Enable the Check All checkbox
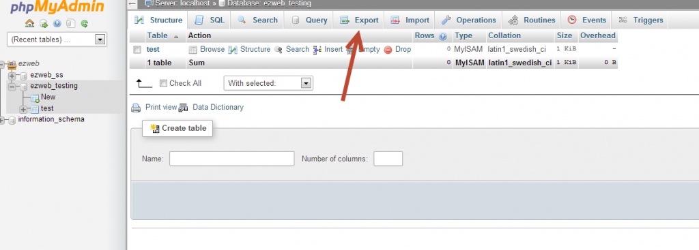Image resolution: width=699 pixels, height=250 pixels. click(x=164, y=83)
